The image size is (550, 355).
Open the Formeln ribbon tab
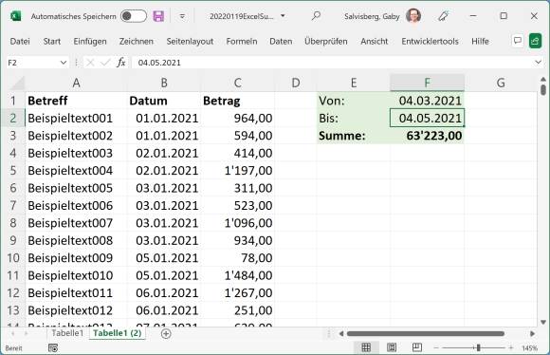(242, 42)
